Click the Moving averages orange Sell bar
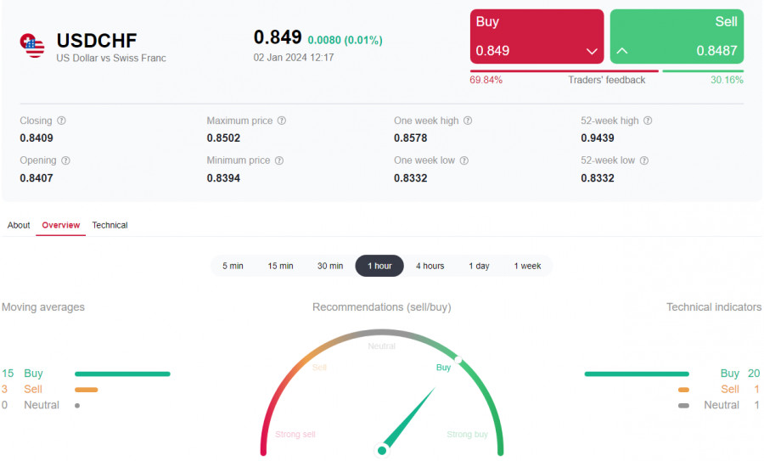 87,390
